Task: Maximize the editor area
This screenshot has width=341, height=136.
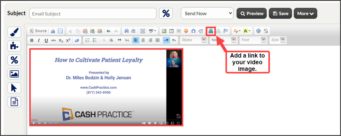Action: [x=258, y=31]
